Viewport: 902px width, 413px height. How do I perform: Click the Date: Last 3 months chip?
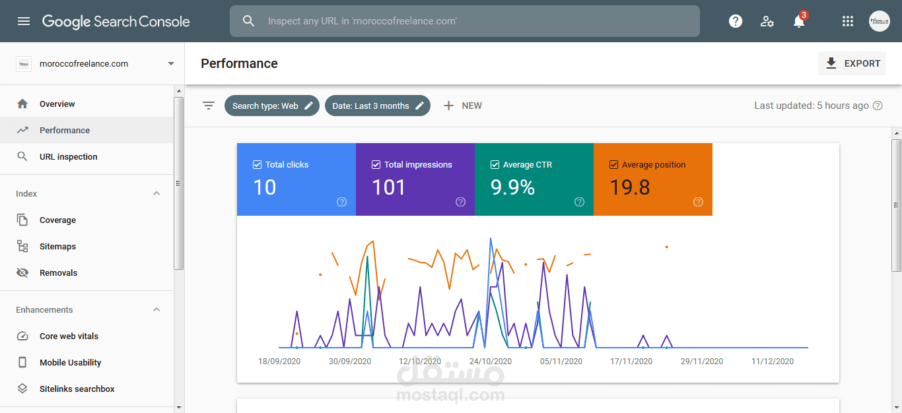tap(378, 106)
